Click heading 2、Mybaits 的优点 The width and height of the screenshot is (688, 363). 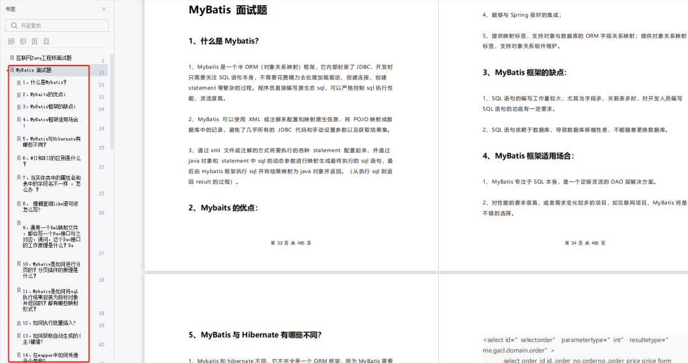[223, 208]
